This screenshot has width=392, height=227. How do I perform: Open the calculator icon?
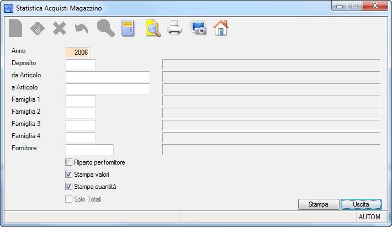(128, 28)
